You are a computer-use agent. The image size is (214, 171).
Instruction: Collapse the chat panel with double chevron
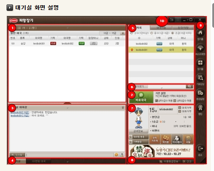(x=123, y=107)
